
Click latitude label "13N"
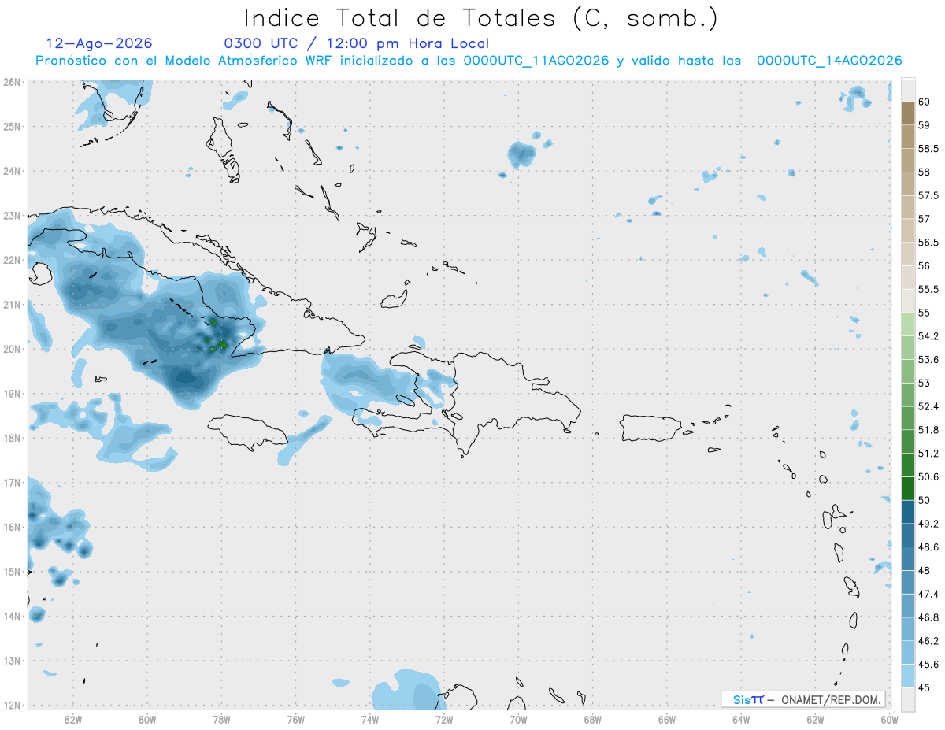12,661
